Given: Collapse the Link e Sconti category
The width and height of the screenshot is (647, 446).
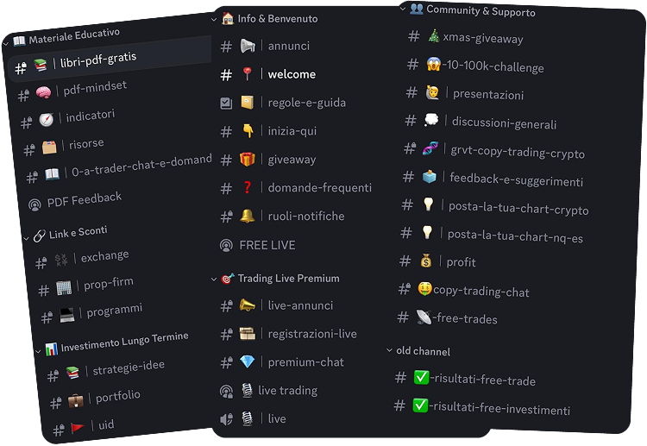Looking at the screenshot, I should point(27,238).
